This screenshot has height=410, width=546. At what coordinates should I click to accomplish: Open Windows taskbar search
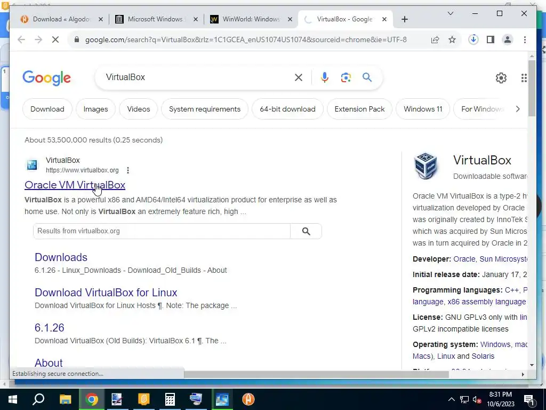pyautogui.click(x=38, y=399)
